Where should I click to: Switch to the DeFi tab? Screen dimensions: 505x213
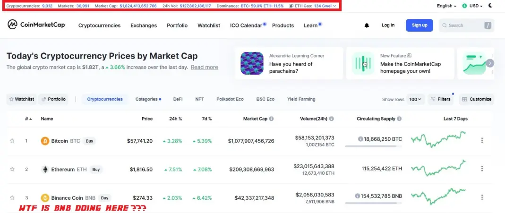coord(178,99)
